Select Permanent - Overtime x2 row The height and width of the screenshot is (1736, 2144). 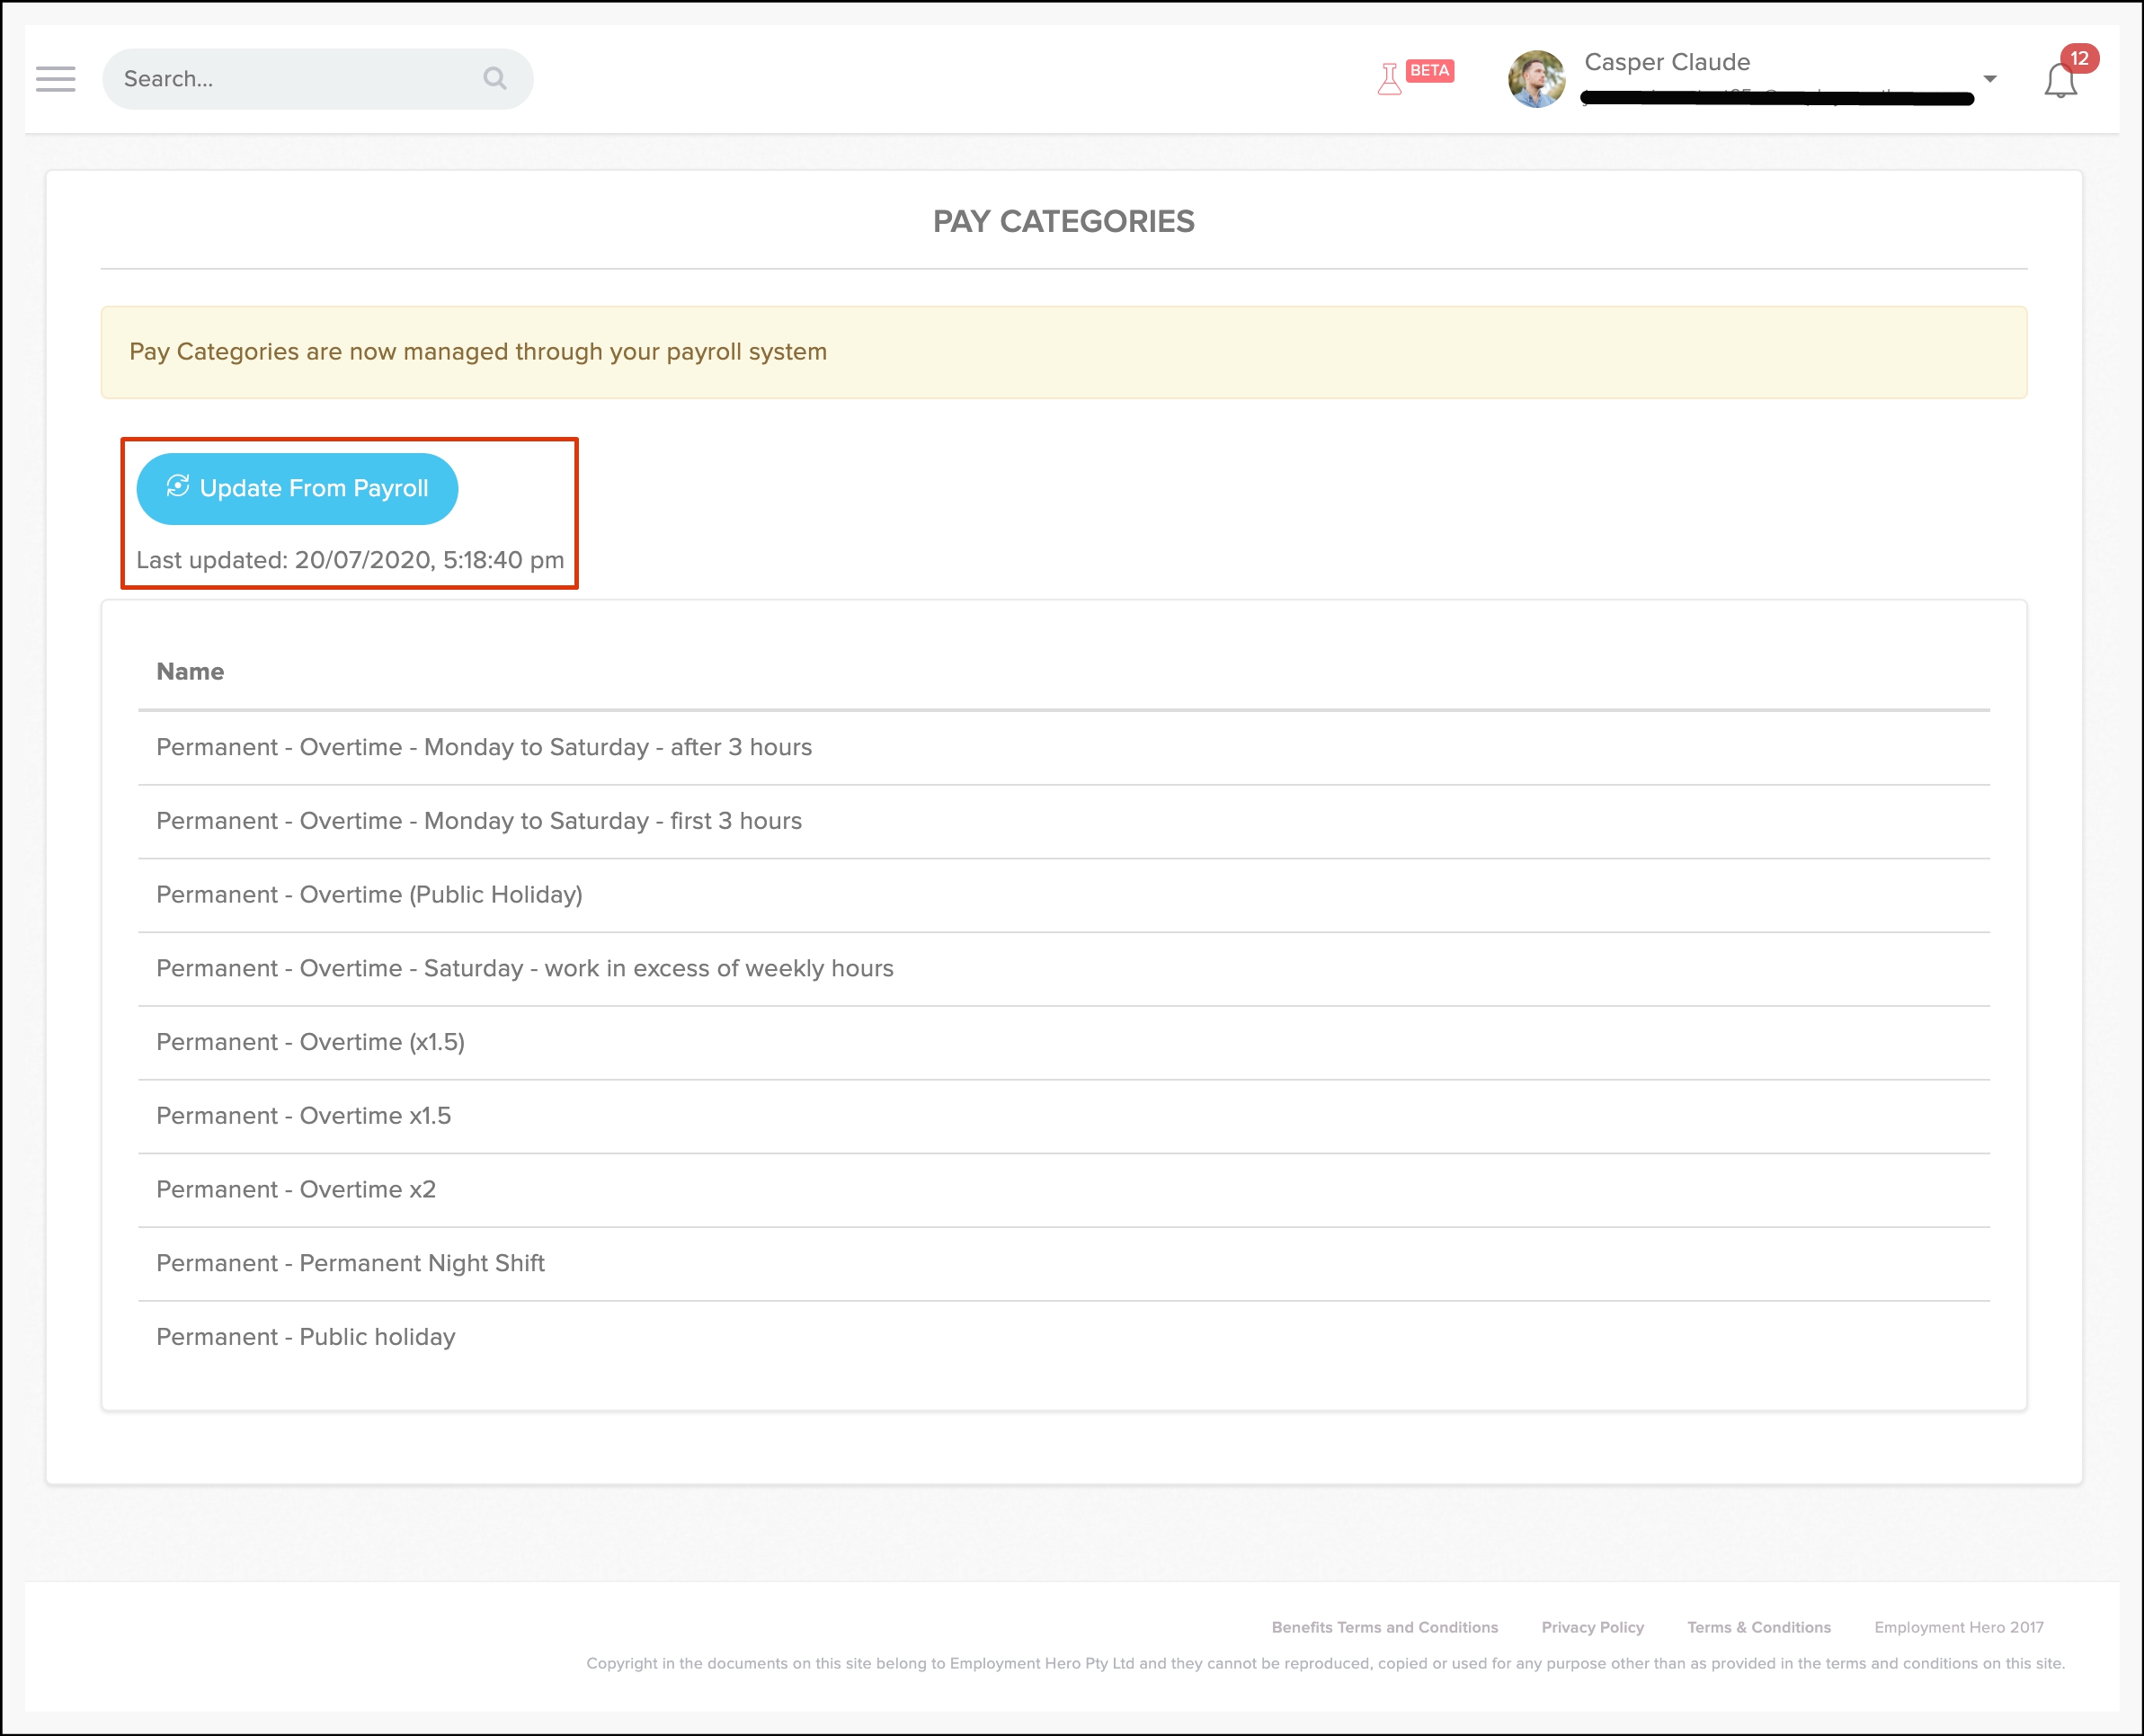[296, 1190]
